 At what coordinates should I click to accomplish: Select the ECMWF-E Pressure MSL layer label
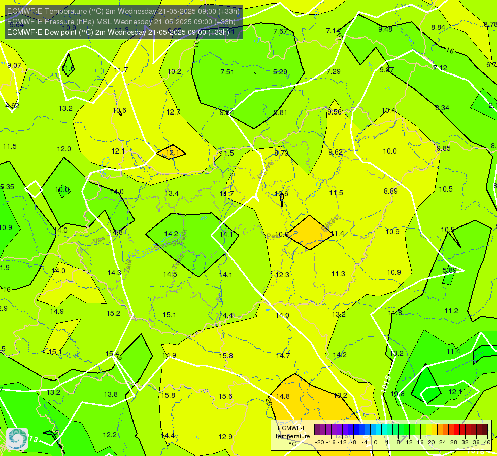click(x=121, y=22)
